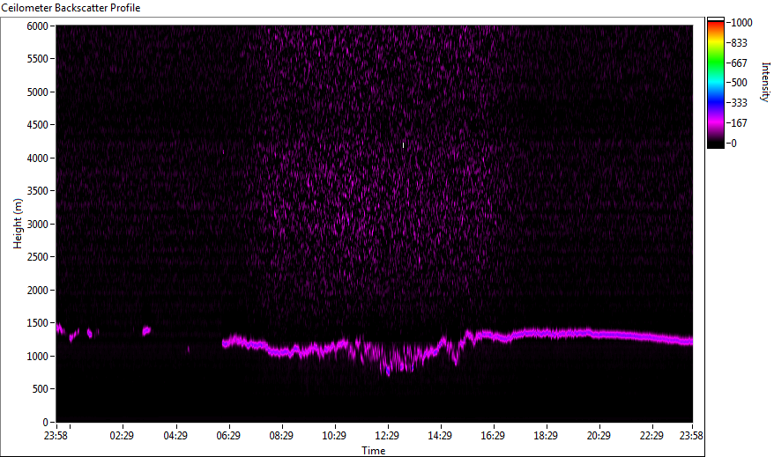Select the 4000 height tick label
The image size is (774, 457).
coord(38,158)
